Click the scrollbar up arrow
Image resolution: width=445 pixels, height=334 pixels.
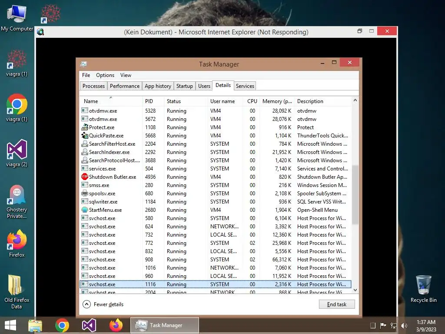[355, 100]
